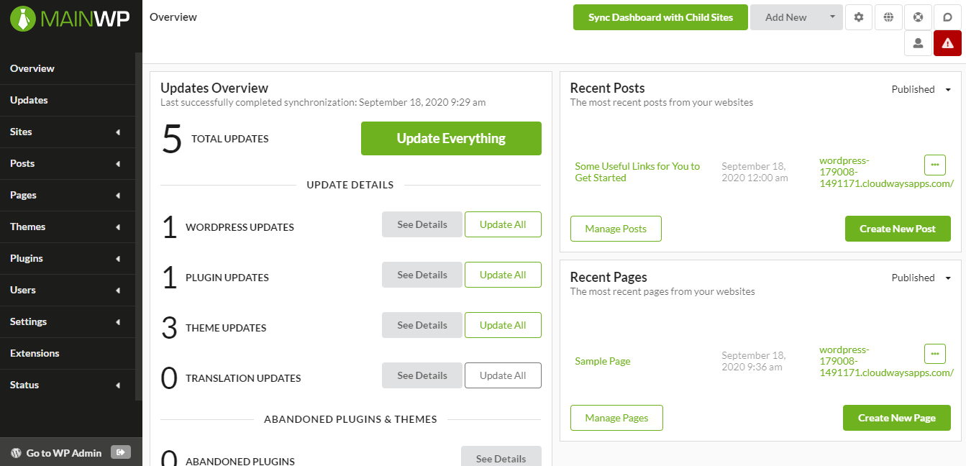Expand the Plugins submenu arrow
The image size is (966, 466).
coord(117,259)
